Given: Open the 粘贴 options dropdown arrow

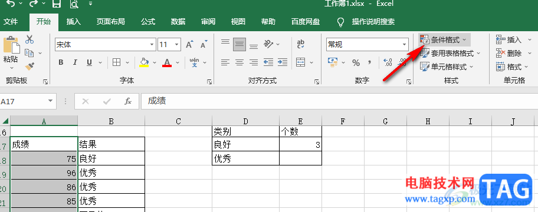Looking at the screenshot, I should [x=11, y=67].
